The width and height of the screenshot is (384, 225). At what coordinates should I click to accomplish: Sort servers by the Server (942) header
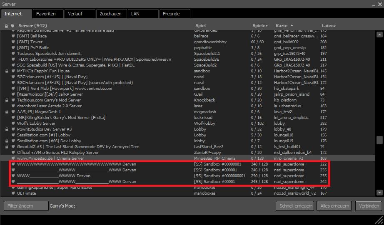click(x=33, y=25)
